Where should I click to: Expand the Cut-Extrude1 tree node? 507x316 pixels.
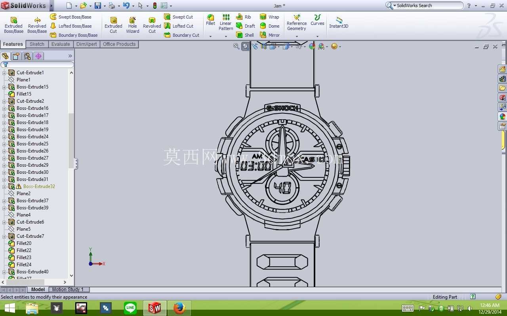4,73
